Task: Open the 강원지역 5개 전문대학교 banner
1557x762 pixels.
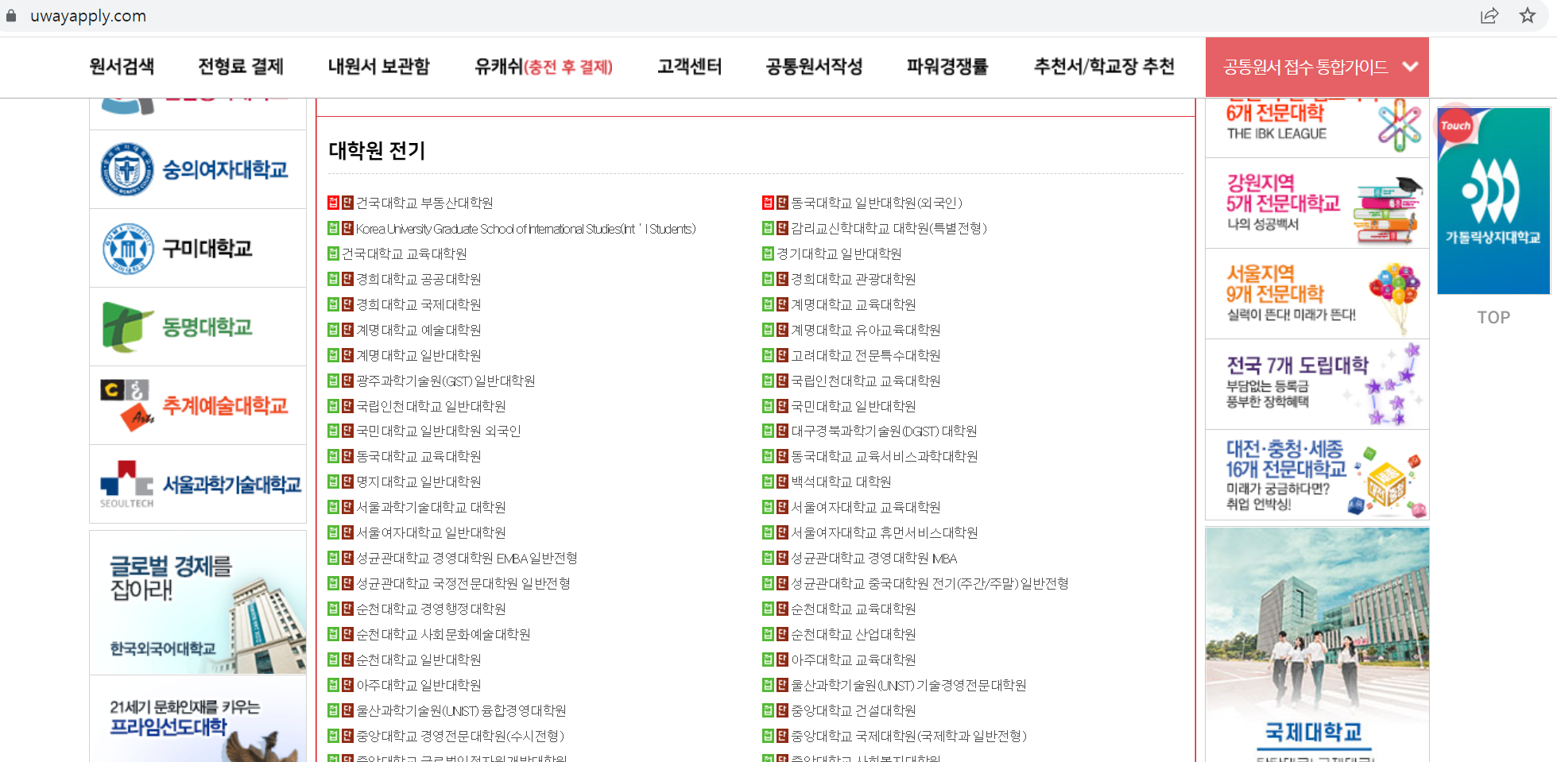Action: tap(1317, 203)
